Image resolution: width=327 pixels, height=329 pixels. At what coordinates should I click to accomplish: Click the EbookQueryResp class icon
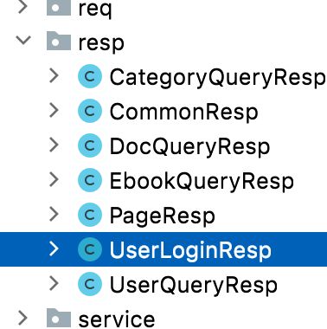pos(90,180)
